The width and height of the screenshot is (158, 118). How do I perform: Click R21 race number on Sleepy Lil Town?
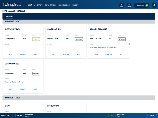(24, 39)
